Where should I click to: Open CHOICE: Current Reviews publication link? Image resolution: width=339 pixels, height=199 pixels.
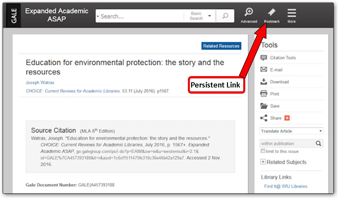click(x=73, y=91)
